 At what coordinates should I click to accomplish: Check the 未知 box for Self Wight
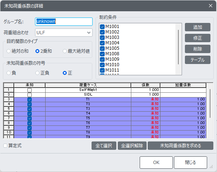click(30, 90)
